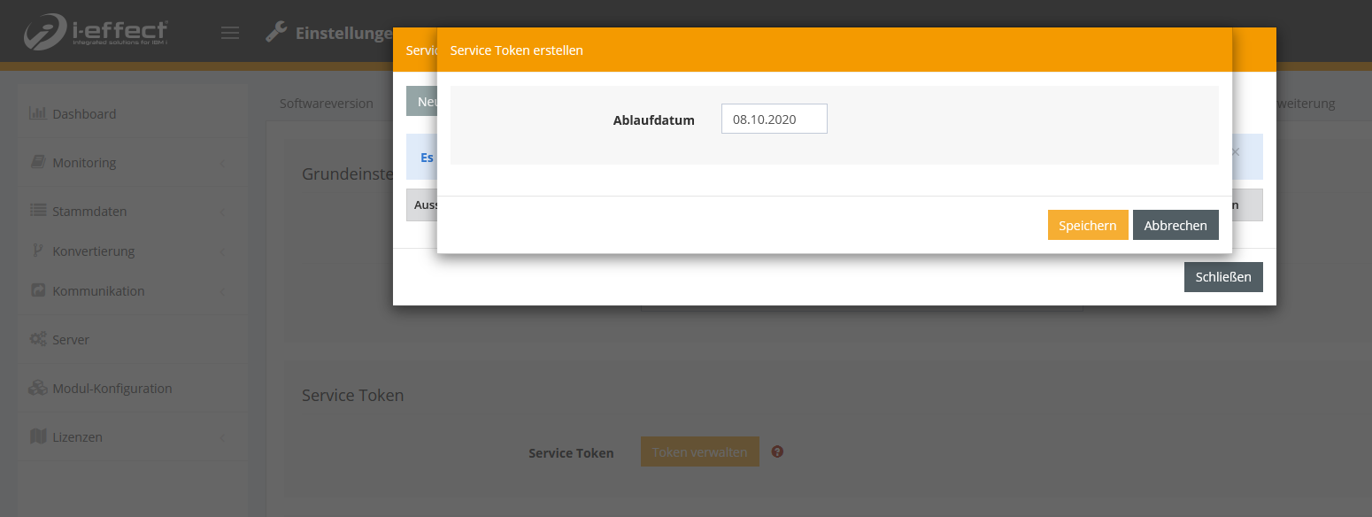Switch to the Softwareversion tab

[326, 104]
